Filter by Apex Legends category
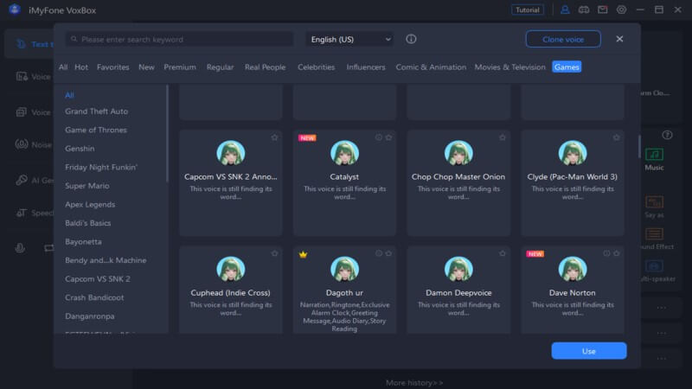The height and width of the screenshot is (389, 692). [90, 205]
